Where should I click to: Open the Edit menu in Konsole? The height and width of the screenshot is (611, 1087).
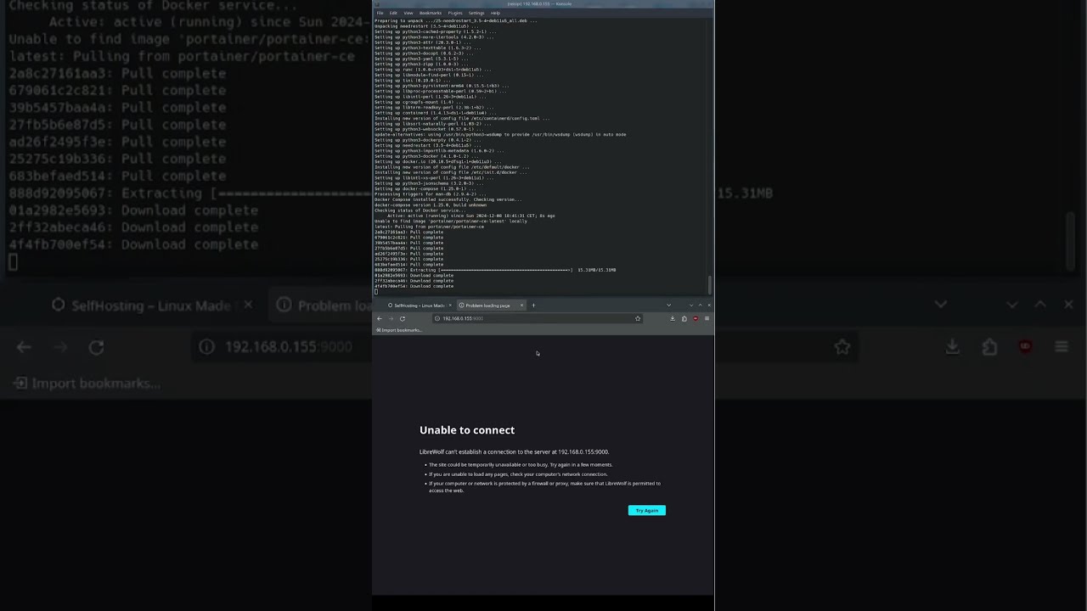click(x=393, y=13)
